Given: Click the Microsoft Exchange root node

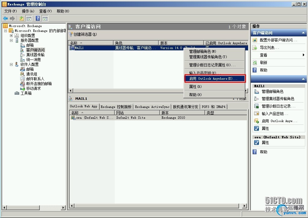Looking at the screenshot, I should tap(25, 26).
